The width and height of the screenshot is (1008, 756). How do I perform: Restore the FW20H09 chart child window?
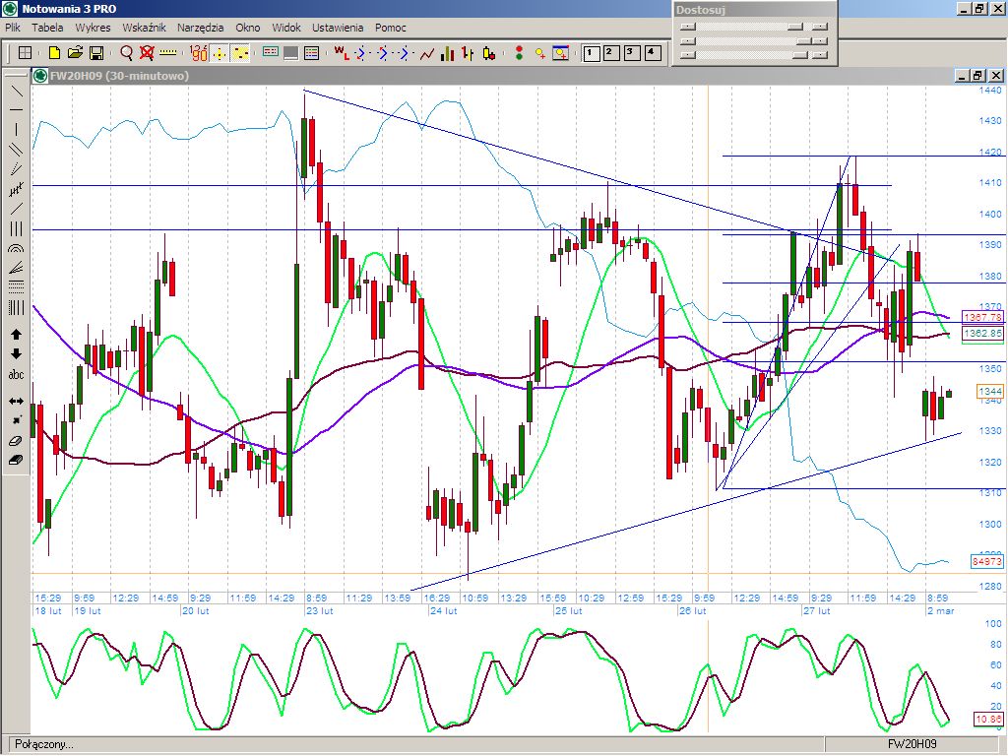[977, 75]
